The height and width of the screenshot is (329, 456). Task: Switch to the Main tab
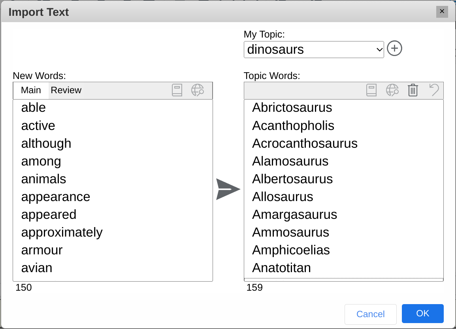point(31,90)
